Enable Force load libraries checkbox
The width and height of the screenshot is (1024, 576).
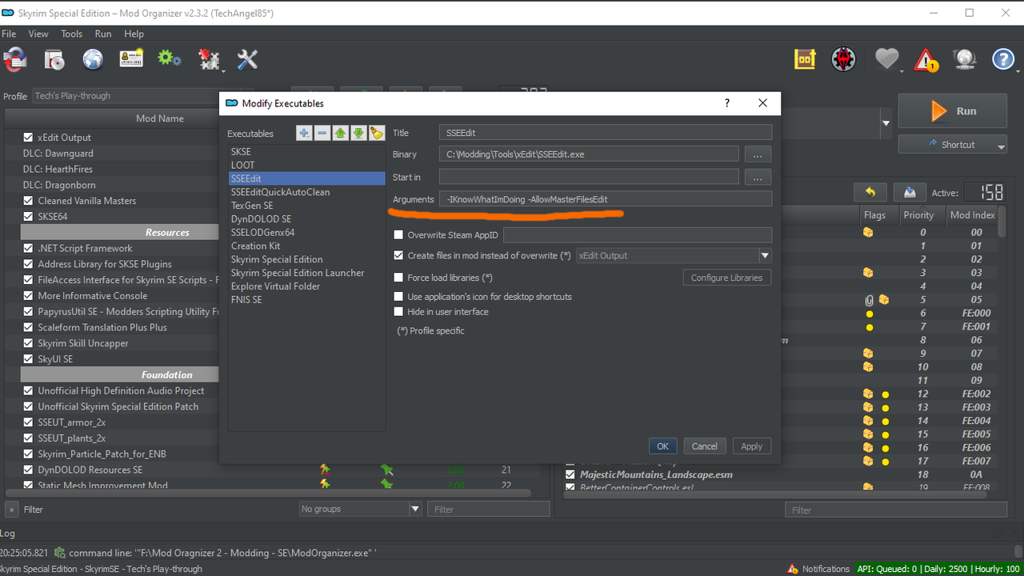398,278
